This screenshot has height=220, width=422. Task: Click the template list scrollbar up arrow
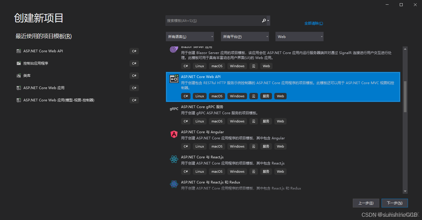pos(405,49)
